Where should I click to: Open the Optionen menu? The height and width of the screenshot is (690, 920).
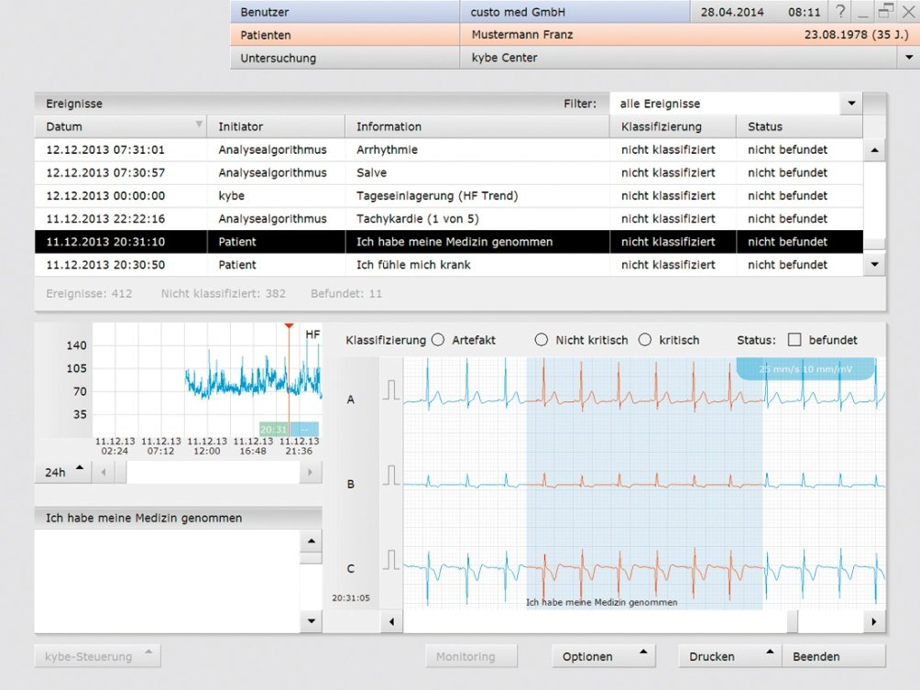coord(604,656)
